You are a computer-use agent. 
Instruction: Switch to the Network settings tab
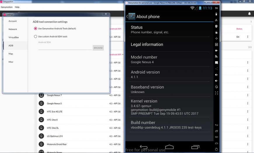point(13,29)
